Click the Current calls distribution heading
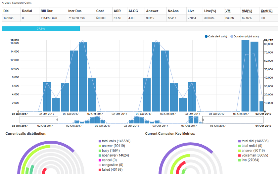This screenshot has width=278, height=174. pyautogui.click(x=26, y=134)
